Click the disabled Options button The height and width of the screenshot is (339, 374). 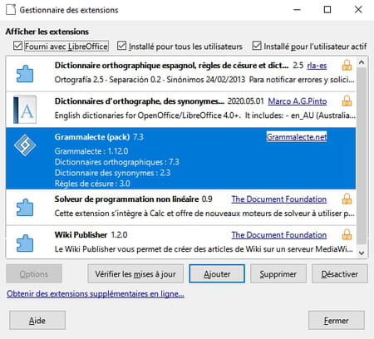point(34,274)
